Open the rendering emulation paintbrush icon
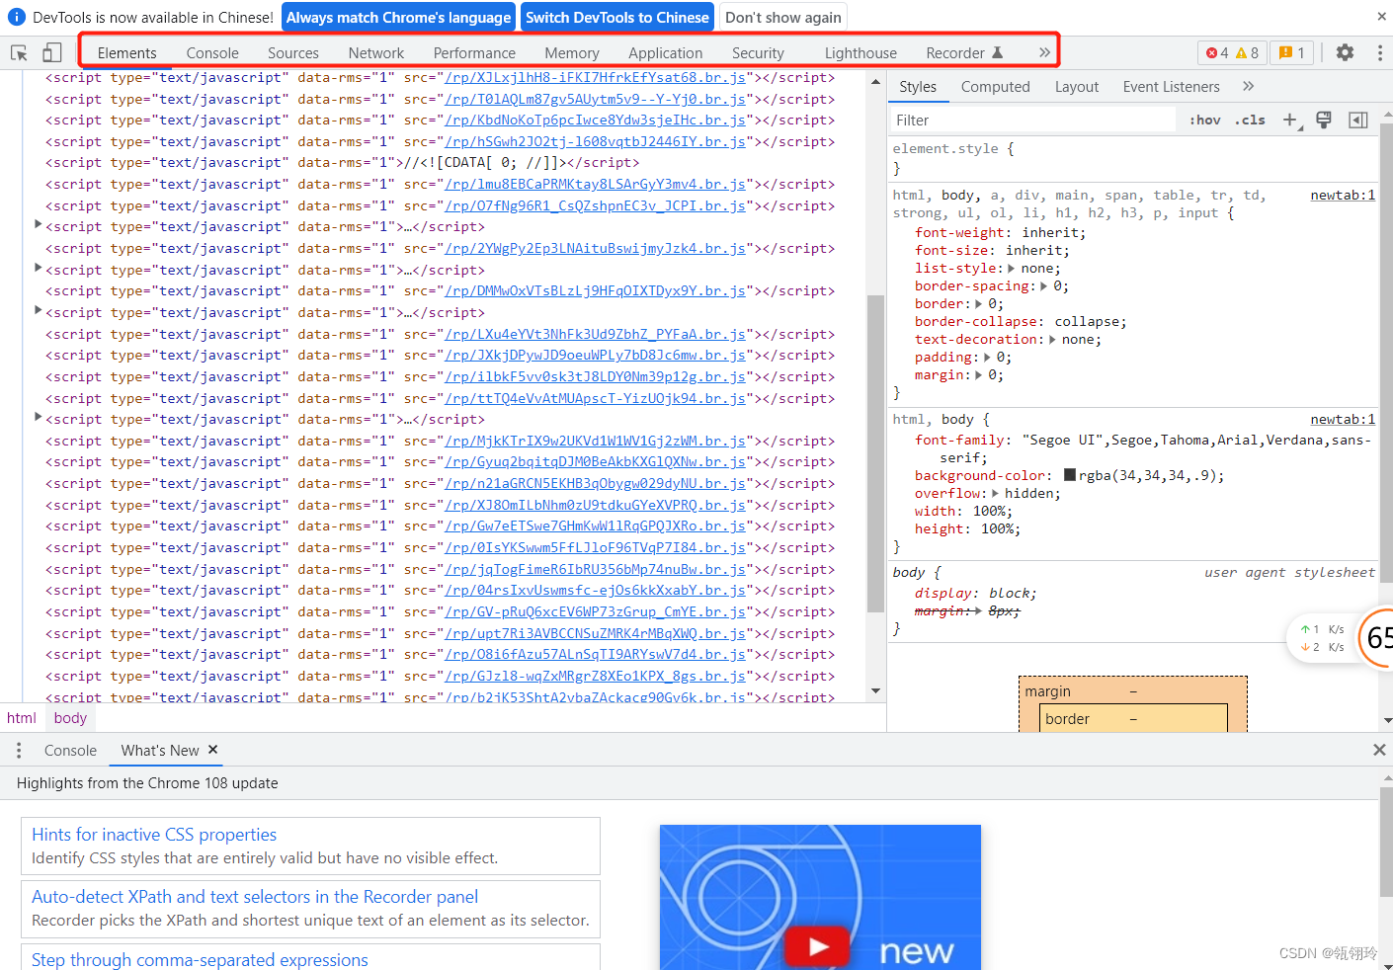 [1324, 121]
